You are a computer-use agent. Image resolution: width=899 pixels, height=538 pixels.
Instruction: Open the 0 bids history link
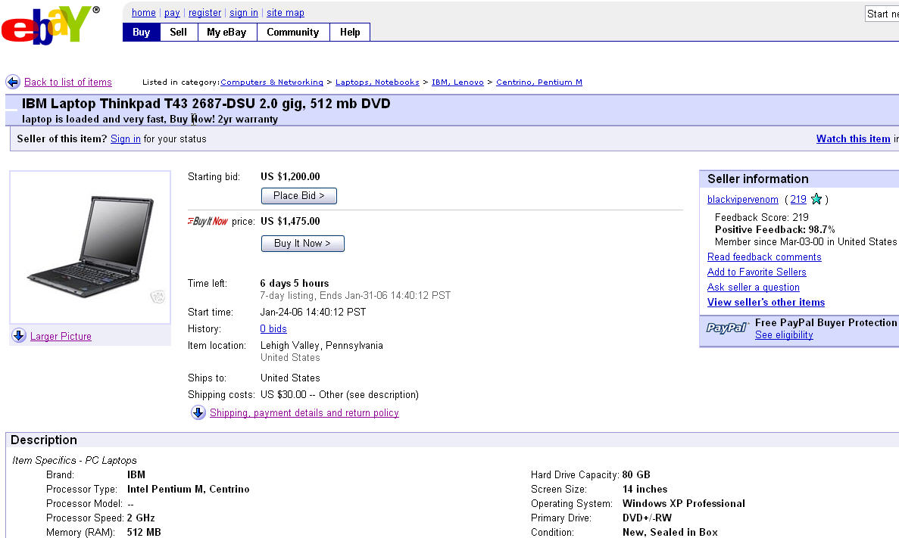[x=273, y=329]
